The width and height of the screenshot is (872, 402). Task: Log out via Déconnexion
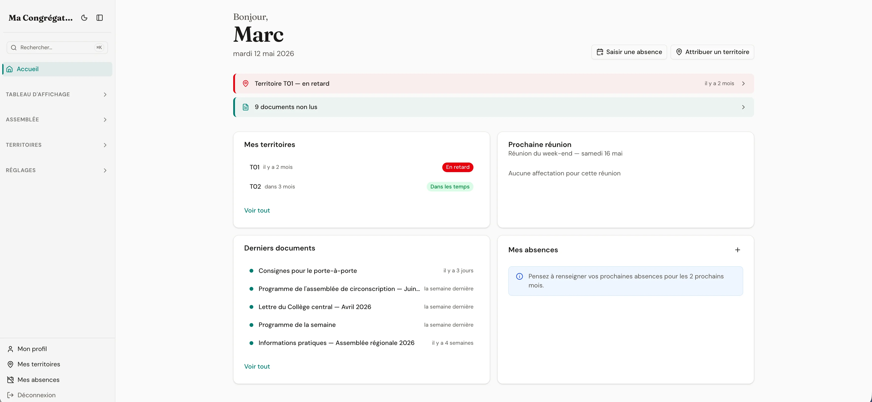tap(57, 395)
